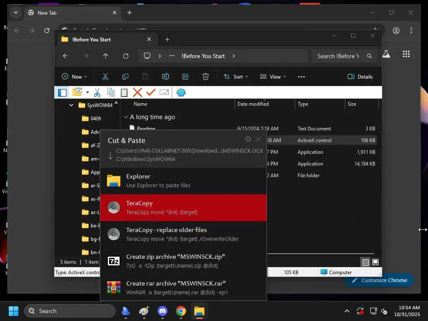Select the New Tab tab in Chrome
The width and height of the screenshot is (428, 321).
pos(73,13)
